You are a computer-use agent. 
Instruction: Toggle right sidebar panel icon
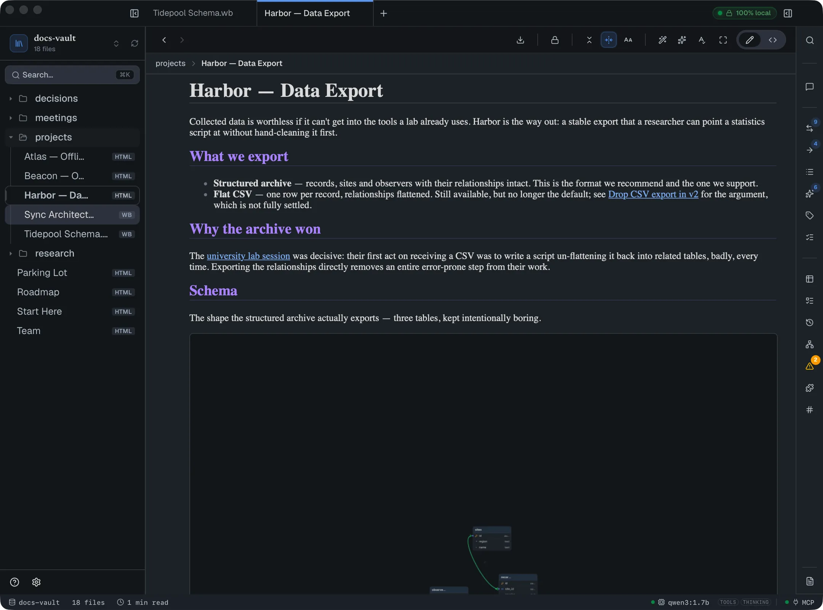pyautogui.click(x=788, y=13)
